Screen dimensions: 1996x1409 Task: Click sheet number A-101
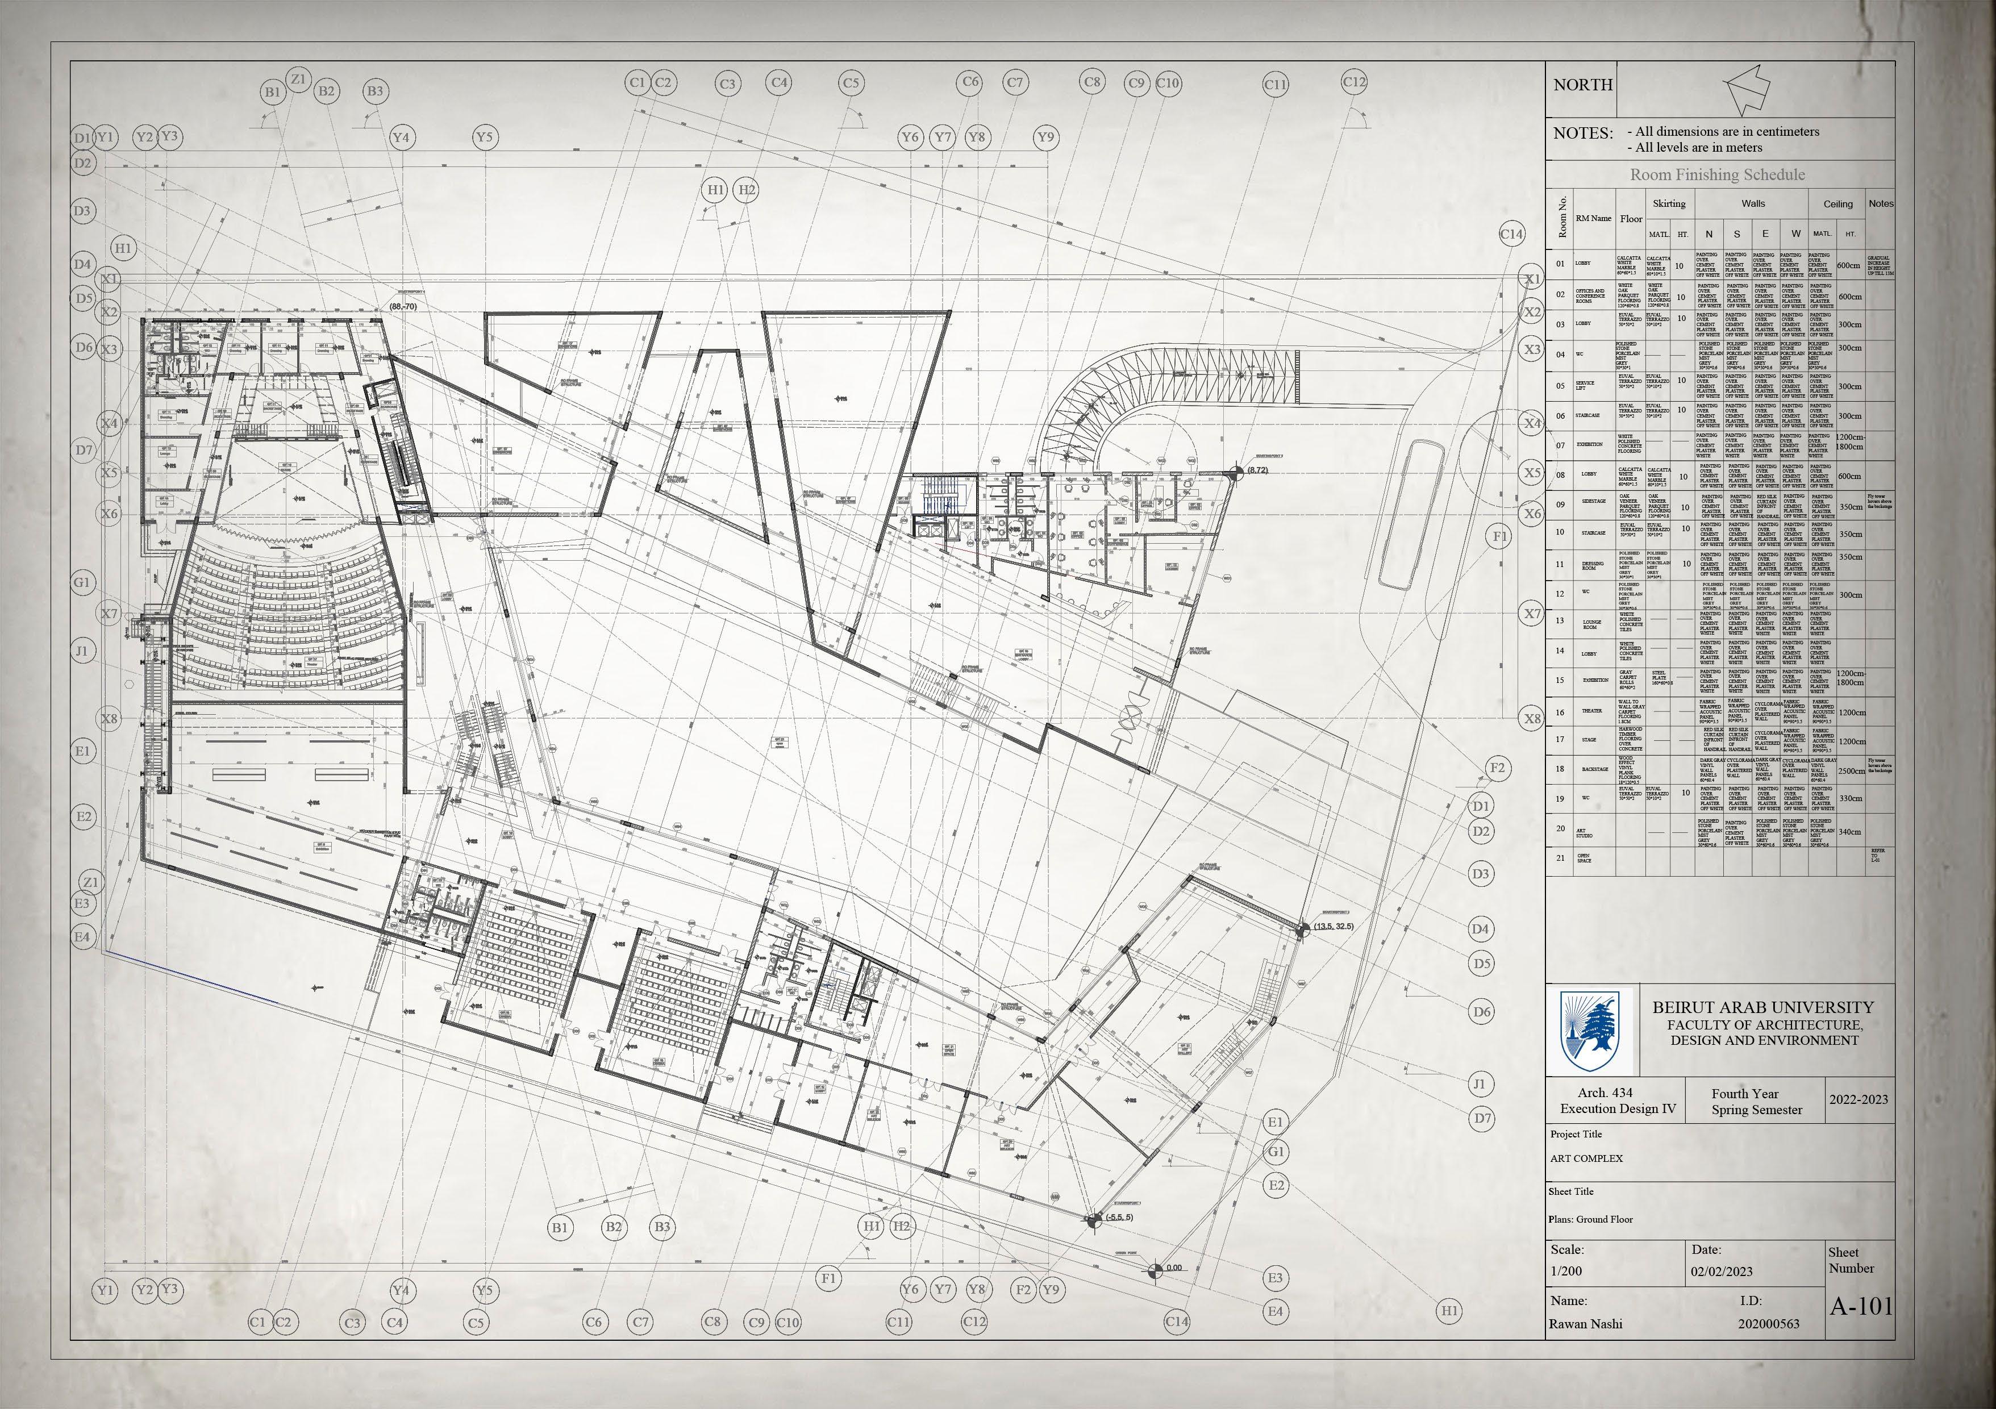1860,1307
